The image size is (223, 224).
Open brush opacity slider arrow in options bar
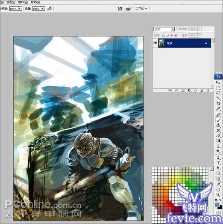(x=20, y=9)
